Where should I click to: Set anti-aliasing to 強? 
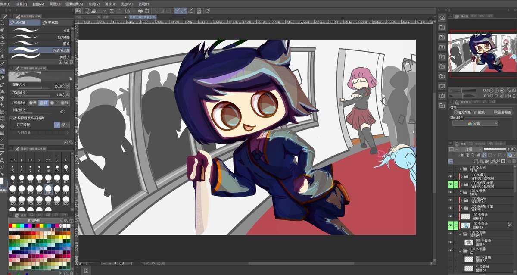pos(64,103)
